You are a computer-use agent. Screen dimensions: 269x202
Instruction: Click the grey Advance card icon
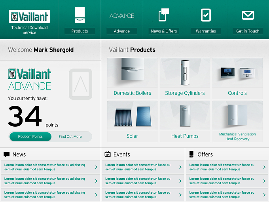[80, 84]
